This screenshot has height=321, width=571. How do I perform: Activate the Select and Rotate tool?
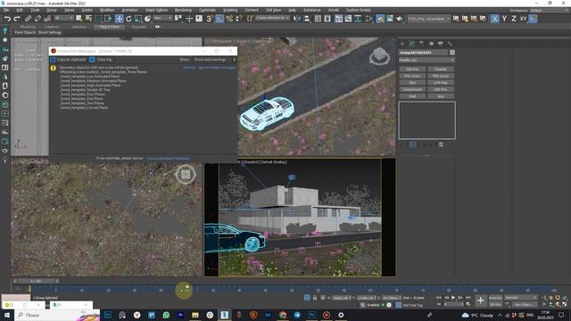128,19
